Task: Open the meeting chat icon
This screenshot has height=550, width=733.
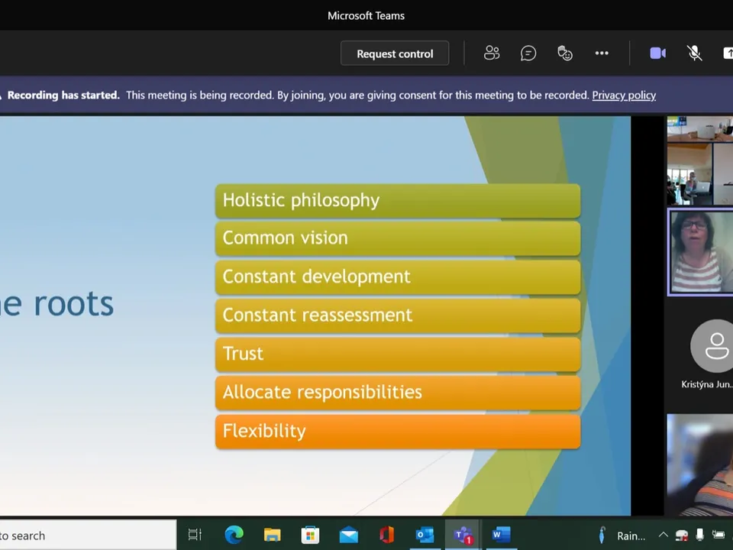Action: 528,53
